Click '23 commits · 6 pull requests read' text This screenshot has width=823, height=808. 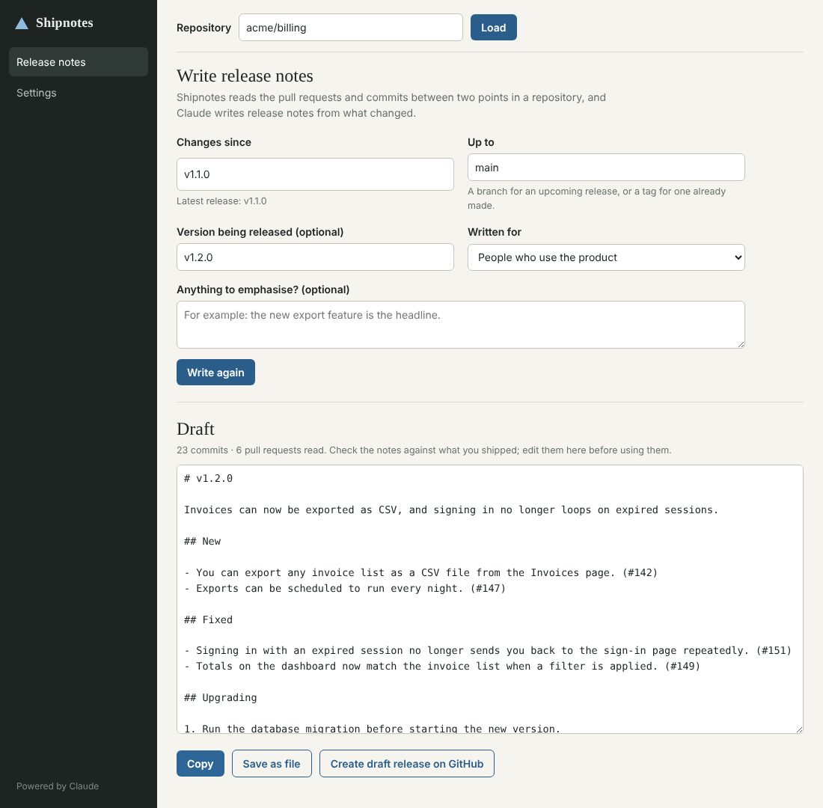pyautogui.click(x=251, y=450)
